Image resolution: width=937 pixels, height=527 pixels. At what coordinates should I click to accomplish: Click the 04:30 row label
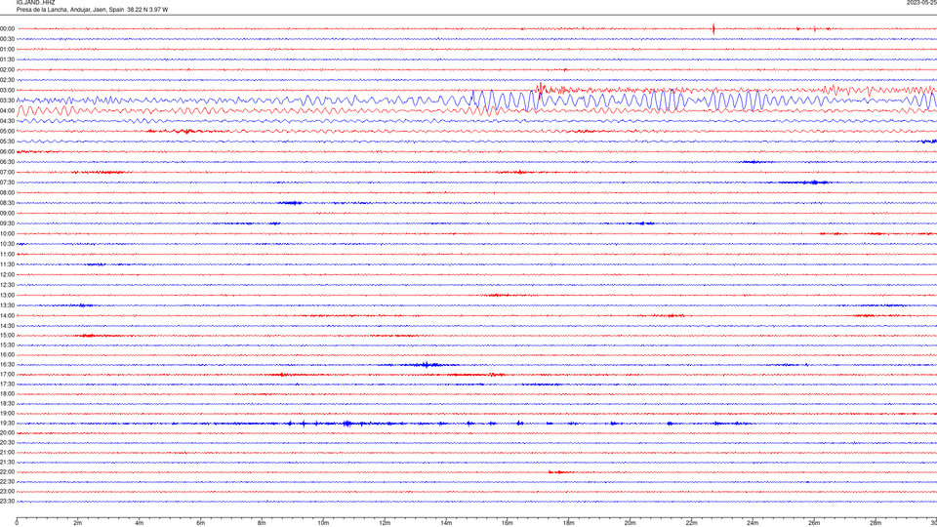7,121
